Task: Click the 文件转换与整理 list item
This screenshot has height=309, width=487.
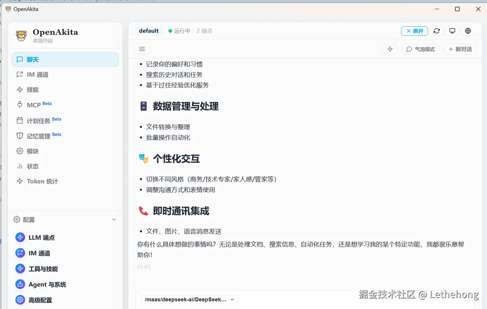Action: click(168, 127)
